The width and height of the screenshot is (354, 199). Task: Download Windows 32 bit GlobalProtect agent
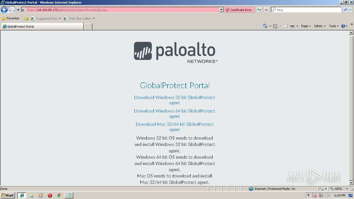pyautogui.click(x=175, y=100)
